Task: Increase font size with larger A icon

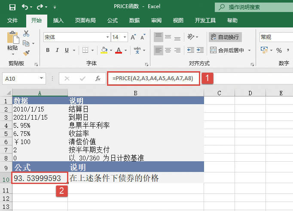Action: 134,37
